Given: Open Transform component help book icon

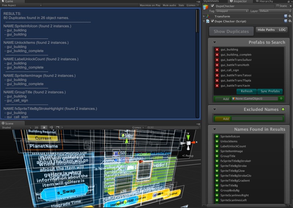Looking at the screenshot, I should coord(286,16).
